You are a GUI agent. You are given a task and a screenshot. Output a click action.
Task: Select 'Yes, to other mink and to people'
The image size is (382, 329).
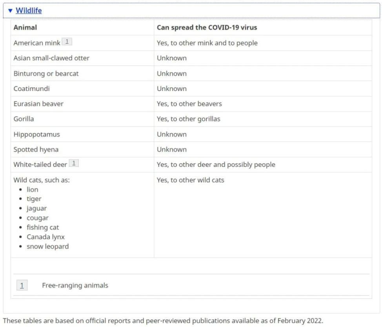[207, 43]
